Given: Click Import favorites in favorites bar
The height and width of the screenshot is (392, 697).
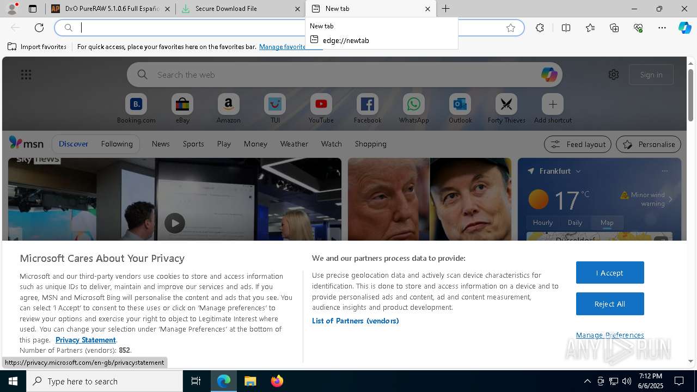Looking at the screenshot, I should pos(37,47).
